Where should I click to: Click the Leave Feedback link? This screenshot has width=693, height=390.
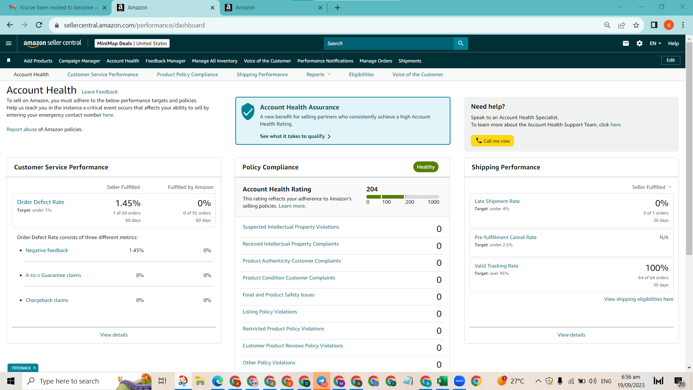coord(100,92)
